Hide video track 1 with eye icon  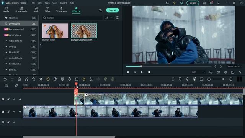(20, 112)
